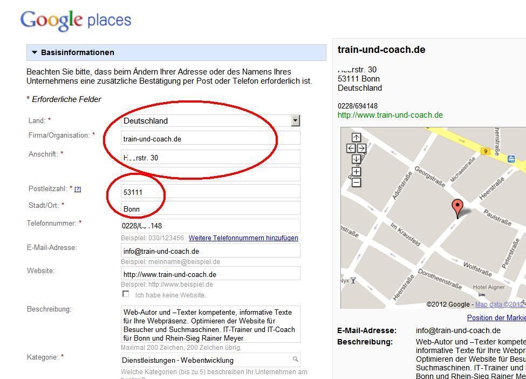
Task: Open Postleitzahl help link [?]
Action: pos(78,189)
